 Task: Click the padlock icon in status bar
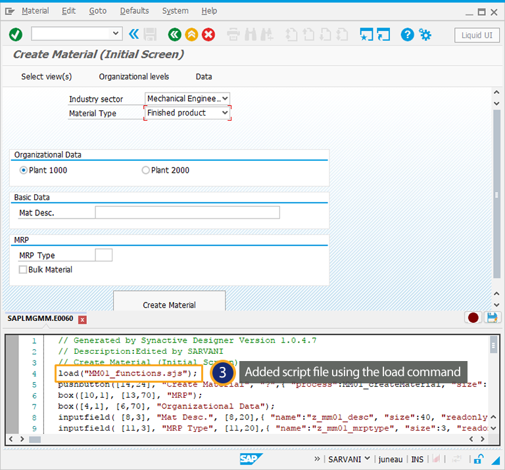tap(479, 459)
